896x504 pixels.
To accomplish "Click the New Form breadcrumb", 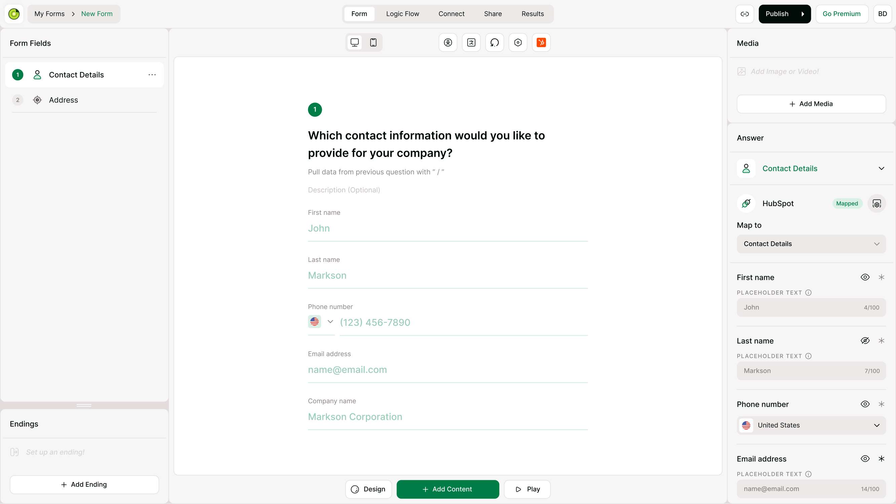I will [97, 14].
